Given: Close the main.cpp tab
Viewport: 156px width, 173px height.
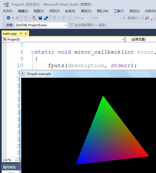Looking at the screenshot, I should coord(26,34).
